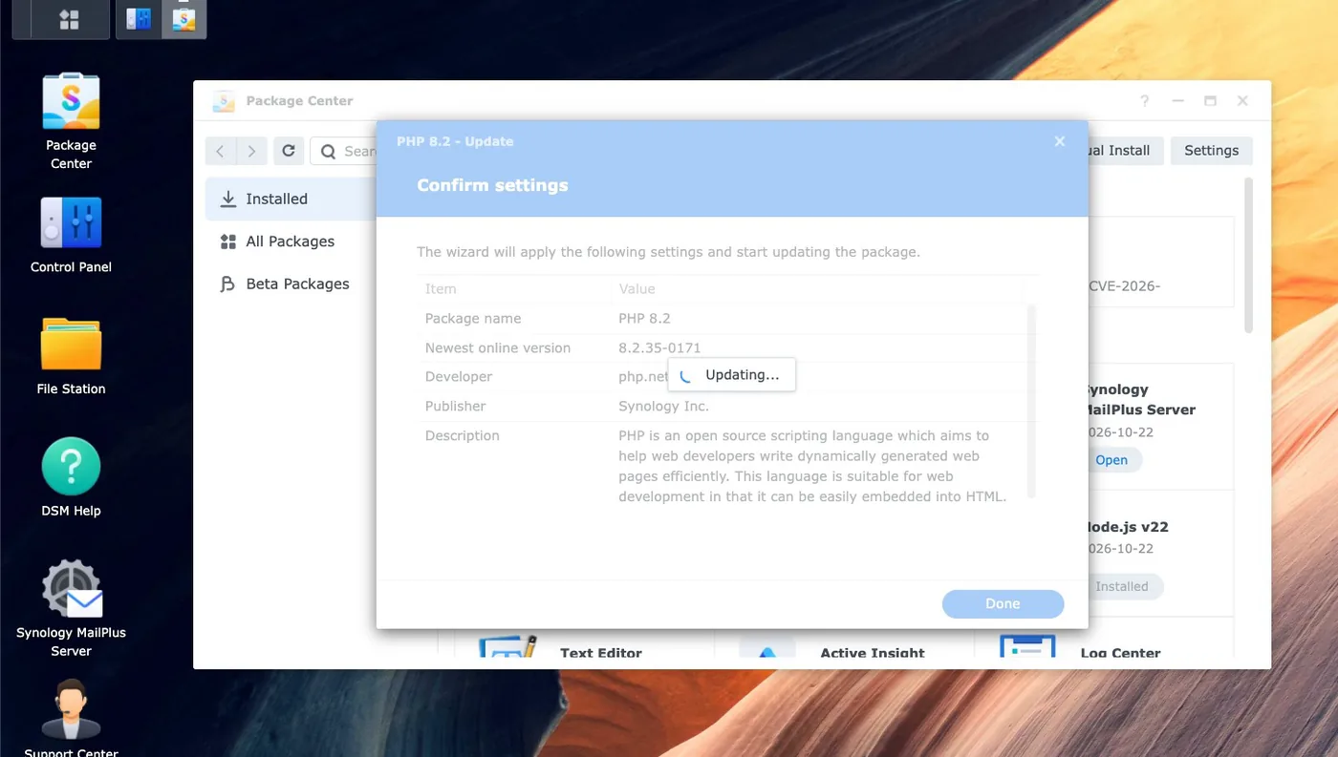Close the PHP 8.2 Update dialog
This screenshot has width=1338, height=757.
[1059, 141]
